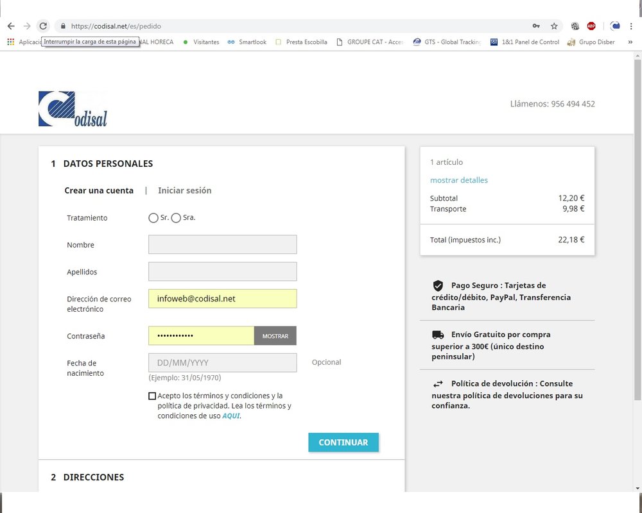Open GTS - Global Tracking bookmark
This screenshot has height=513, width=642.
click(x=447, y=42)
